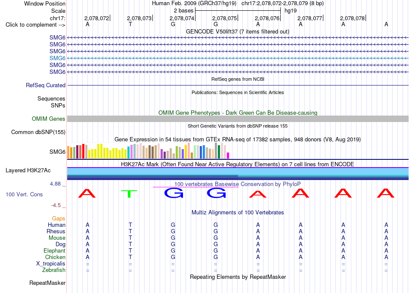Click the 'Click to complement -->' label
Screen dimensions: 409x293
tap(35, 25)
